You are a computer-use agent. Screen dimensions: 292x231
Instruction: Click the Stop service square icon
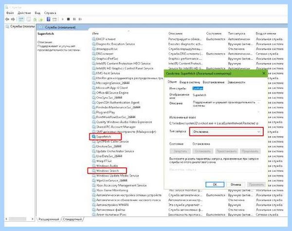[x=68, y=19]
